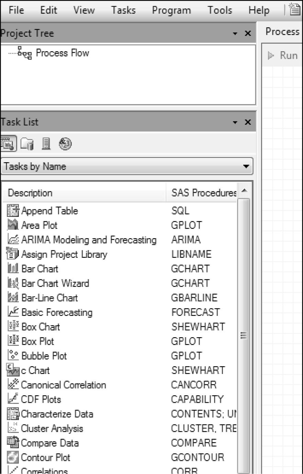Select the Bar-Line Chart task name
This screenshot has height=474, width=303.
pos(49,298)
